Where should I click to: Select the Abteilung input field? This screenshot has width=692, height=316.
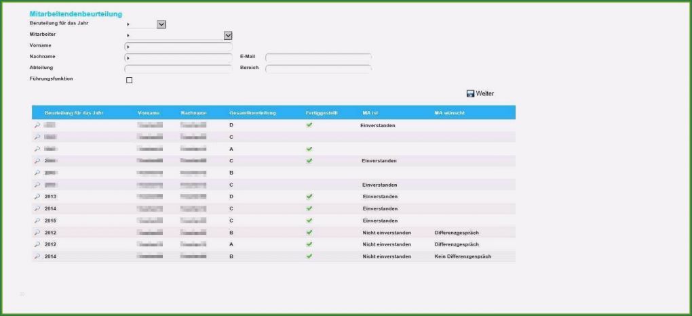(178, 69)
